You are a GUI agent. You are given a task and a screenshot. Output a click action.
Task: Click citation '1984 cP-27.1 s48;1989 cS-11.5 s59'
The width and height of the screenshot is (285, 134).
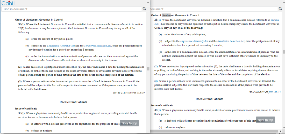point(129,93)
